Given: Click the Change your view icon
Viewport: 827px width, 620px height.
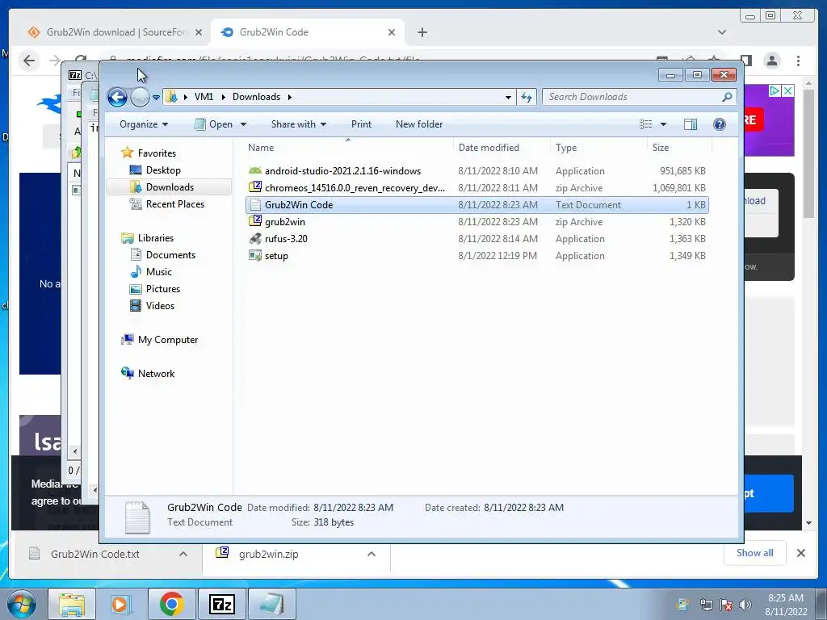Looking at the screenshot, I should click(x=645, y=124).
